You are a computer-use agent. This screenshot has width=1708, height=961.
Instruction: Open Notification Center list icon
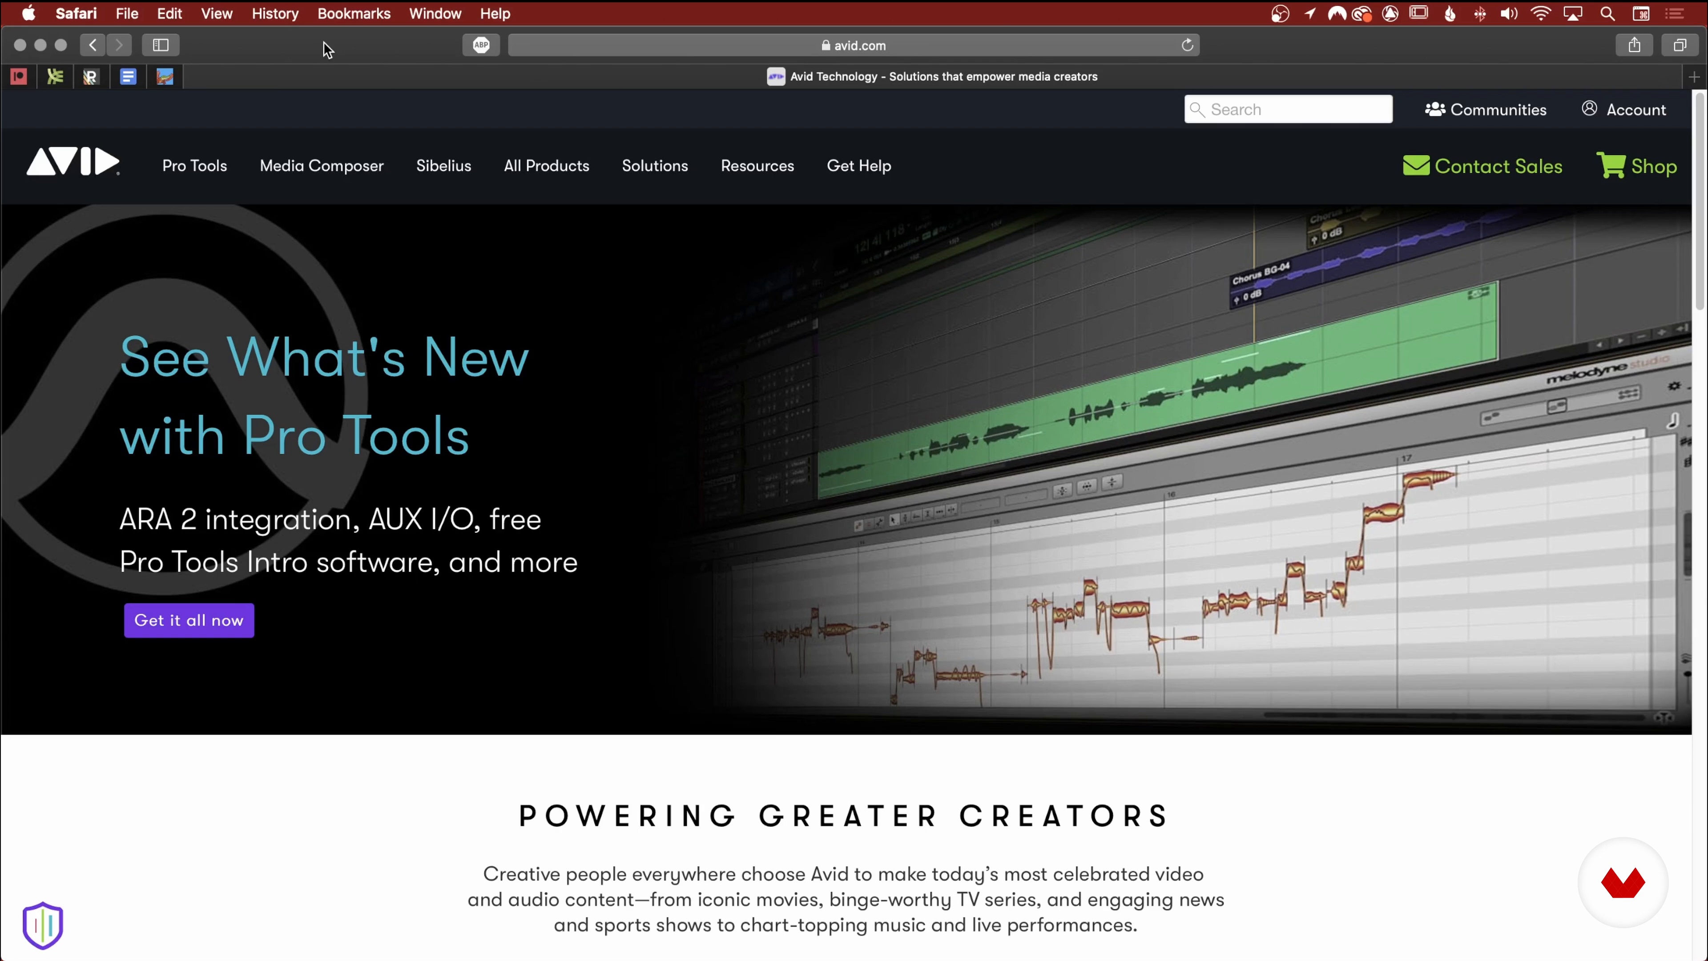(1675, 13)
